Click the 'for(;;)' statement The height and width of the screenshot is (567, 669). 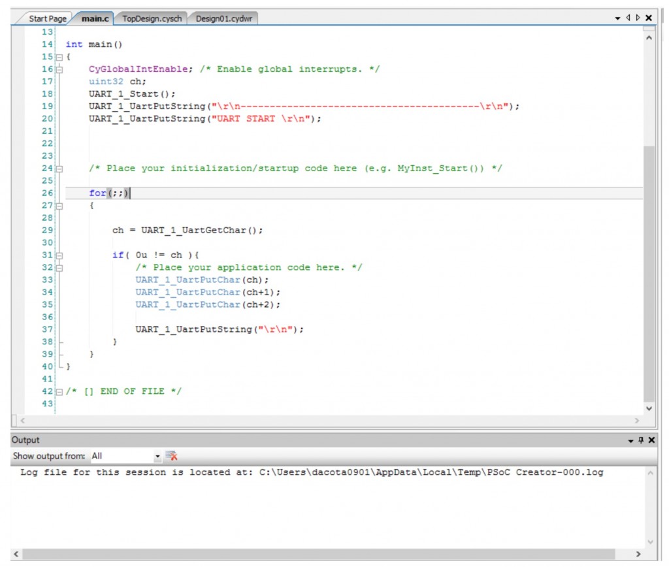pyautogui.click(x=108, y=193)
